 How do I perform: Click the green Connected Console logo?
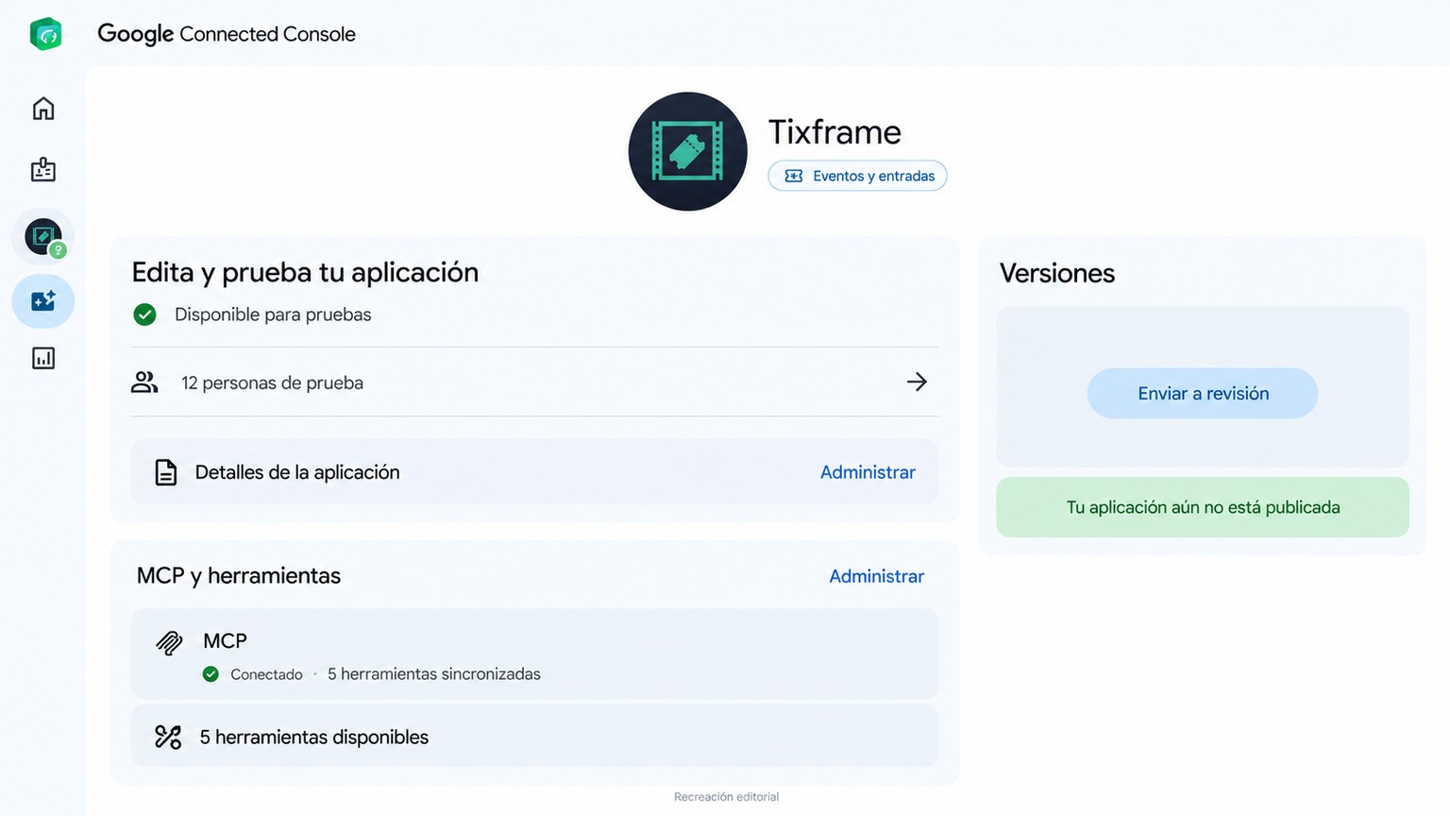(45, 34)
